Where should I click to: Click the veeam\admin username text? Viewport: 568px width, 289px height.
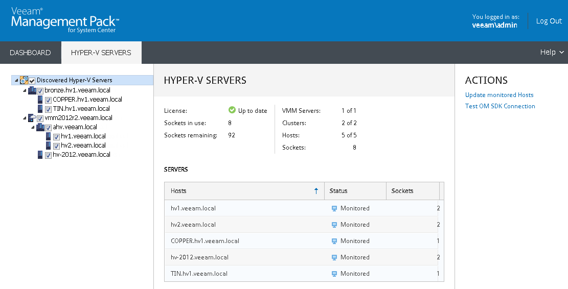coord(494,25)
